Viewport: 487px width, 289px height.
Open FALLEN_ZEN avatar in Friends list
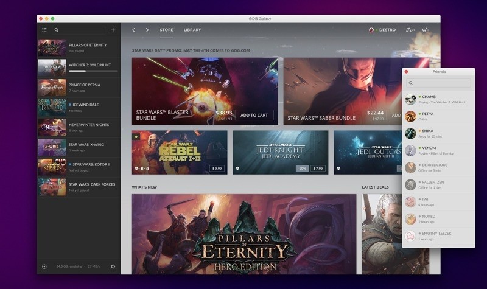[410, 185]
